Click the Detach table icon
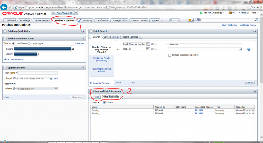The width and height of the screenshot is (263, 143). [104, 103]
